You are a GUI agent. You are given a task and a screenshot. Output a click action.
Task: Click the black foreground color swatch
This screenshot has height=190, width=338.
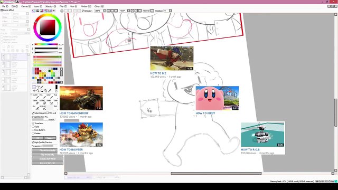pyautogui.click(x=57, y=87)
